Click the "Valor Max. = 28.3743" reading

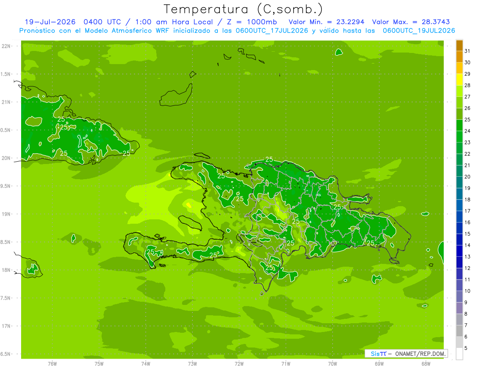tap(411, 22)
